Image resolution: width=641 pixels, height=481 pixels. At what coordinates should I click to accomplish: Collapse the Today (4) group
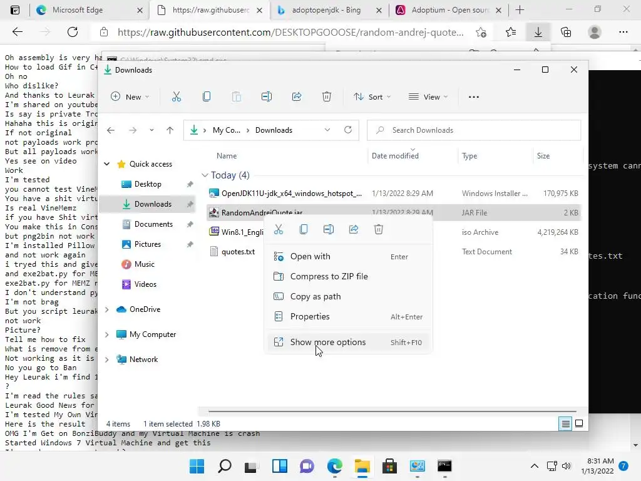click(205, 175)
